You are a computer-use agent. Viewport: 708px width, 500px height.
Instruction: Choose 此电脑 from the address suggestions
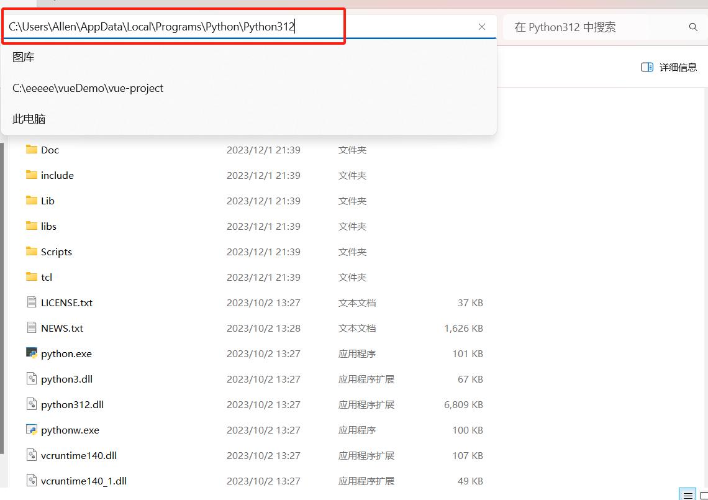coord(29,119)
